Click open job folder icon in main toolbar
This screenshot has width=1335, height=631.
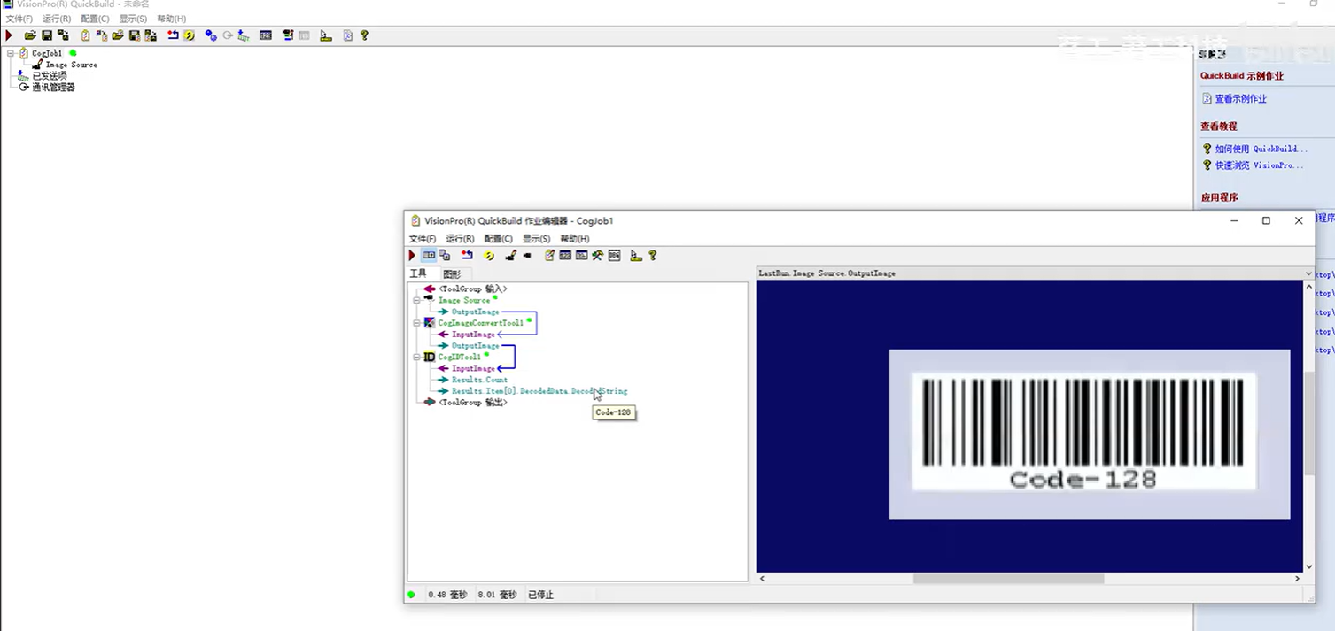[118, 35]
